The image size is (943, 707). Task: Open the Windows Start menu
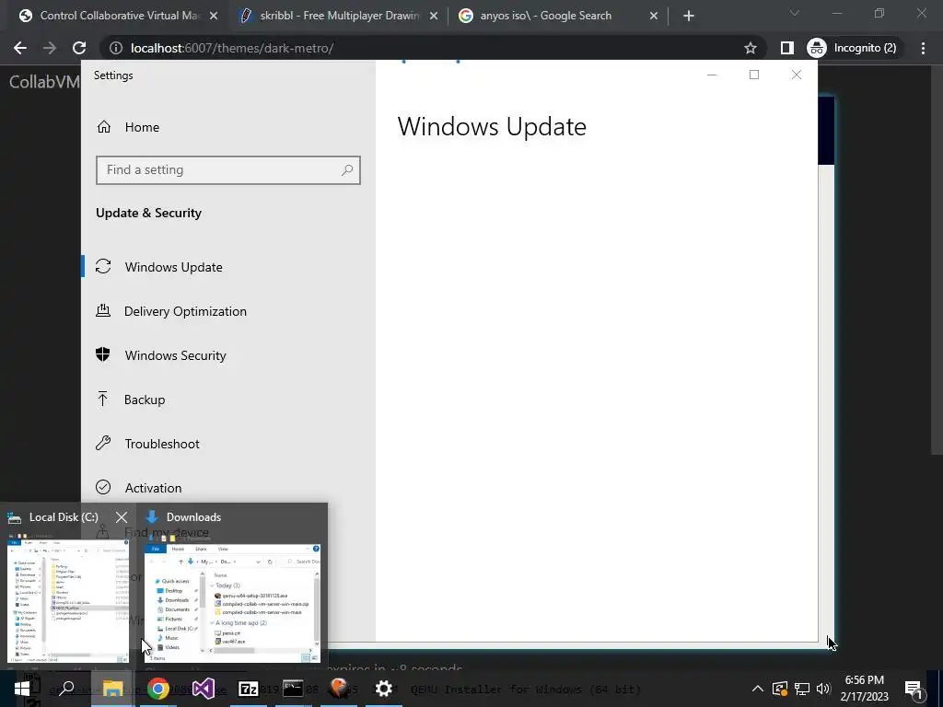pos(22,689)
